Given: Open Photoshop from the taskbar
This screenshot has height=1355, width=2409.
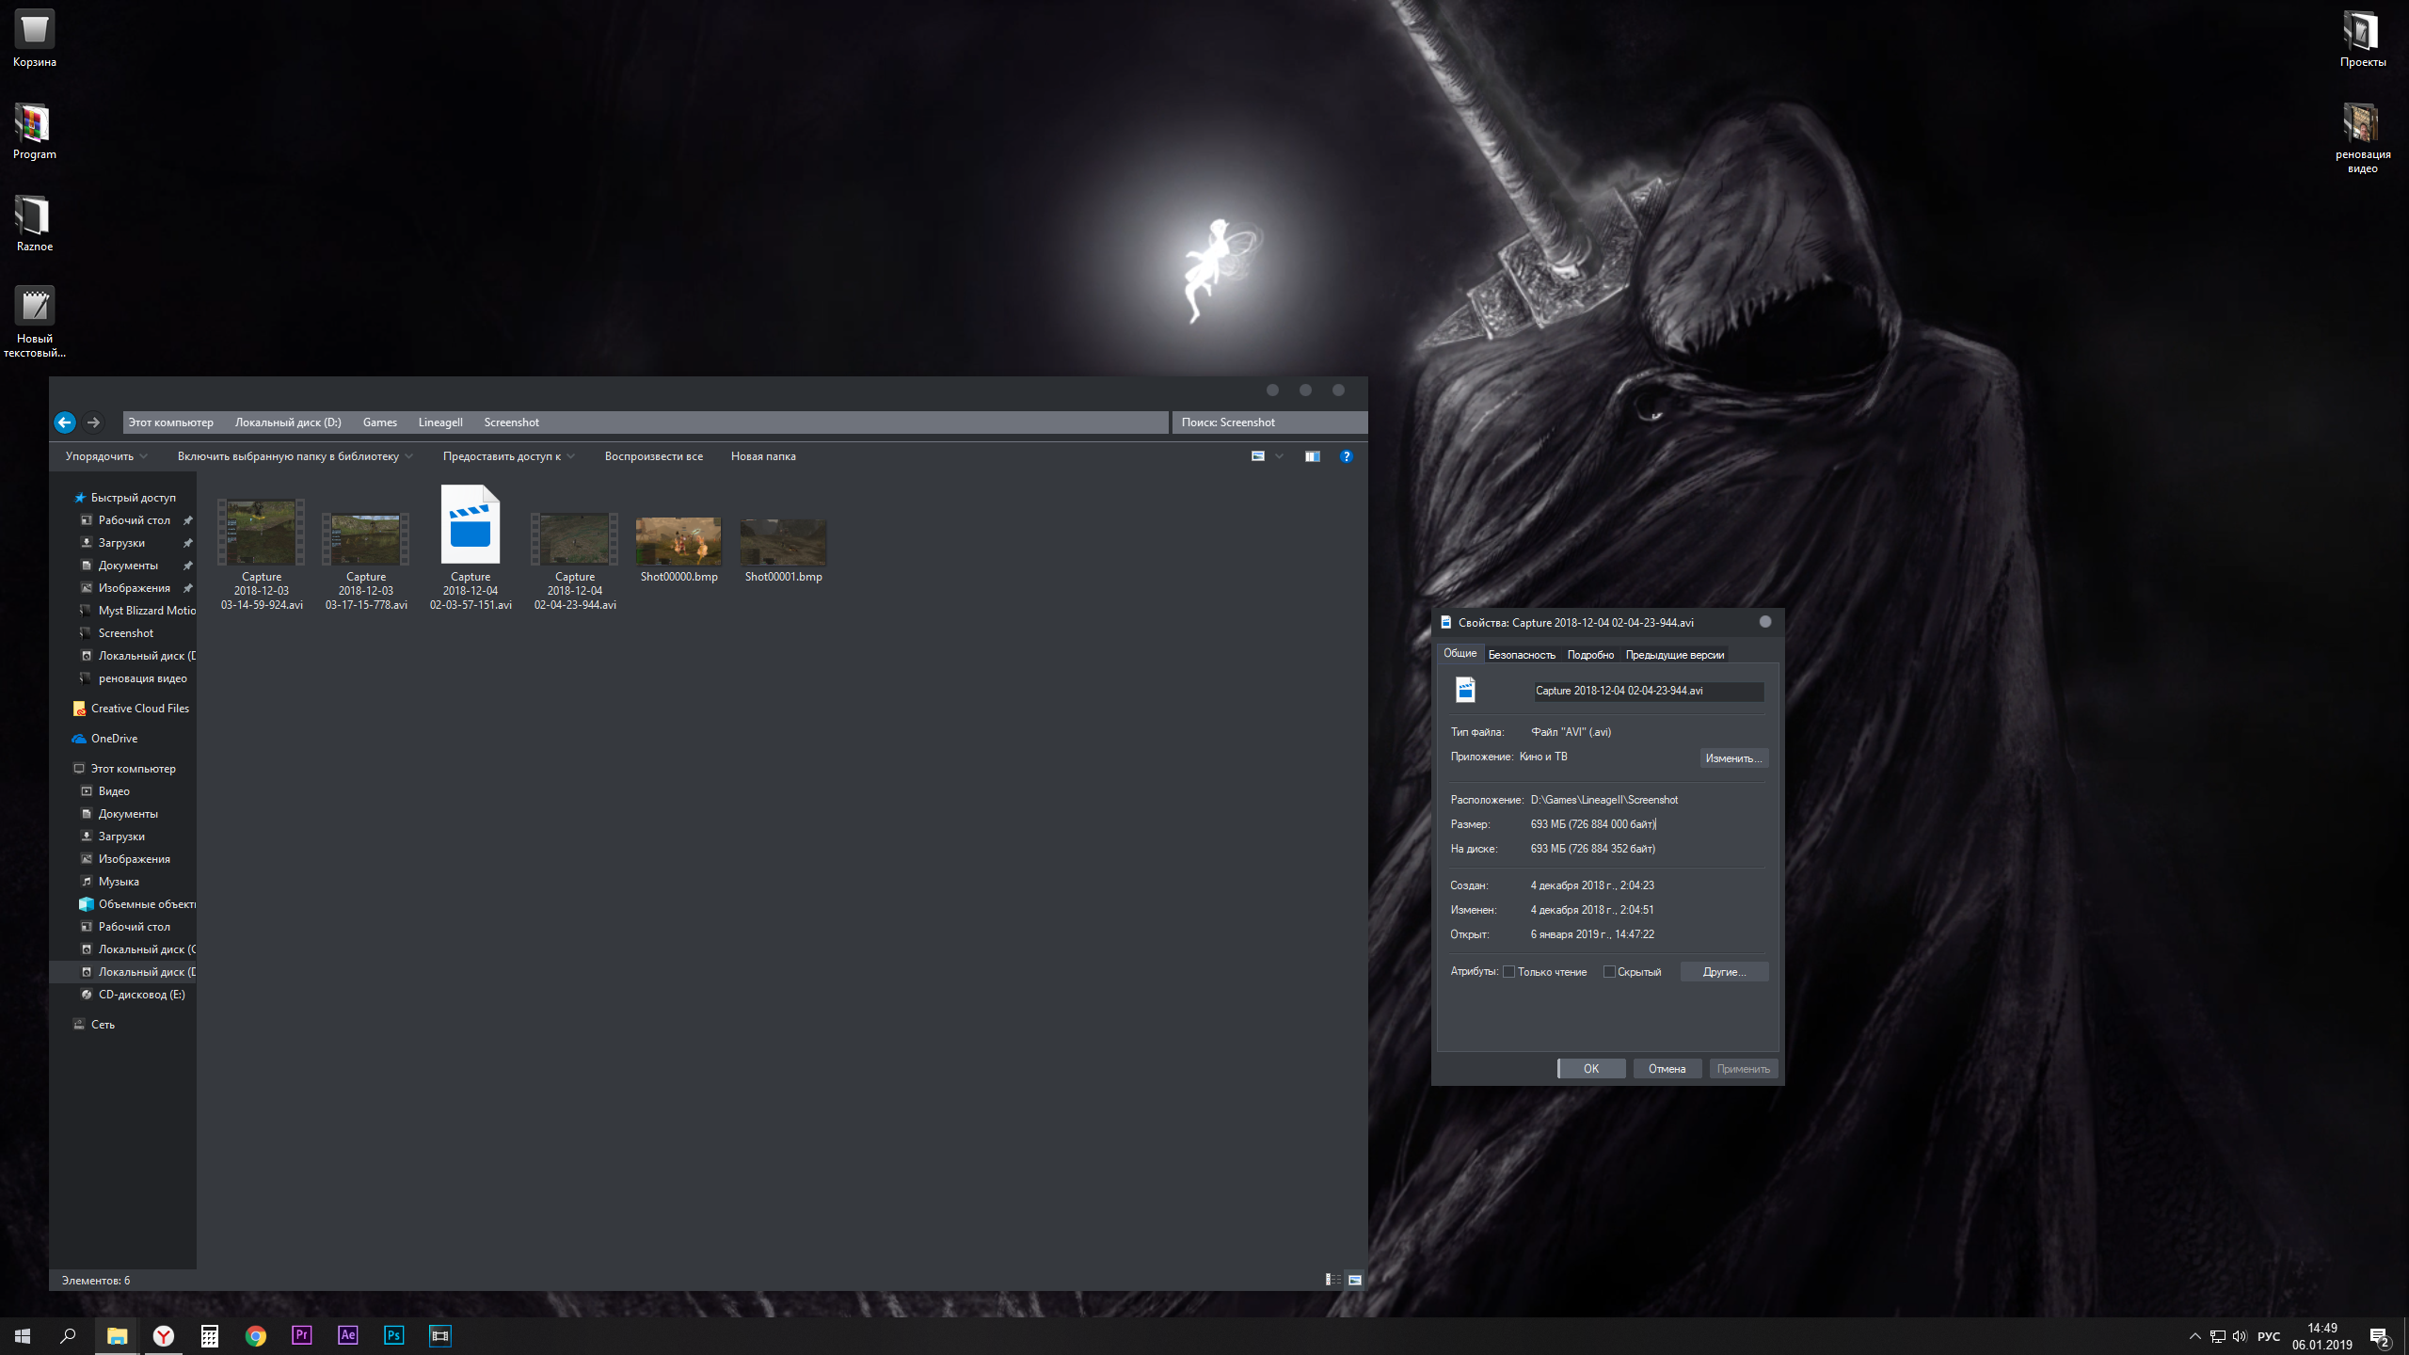Looking at the screenshot, I should click(393, 1335).
